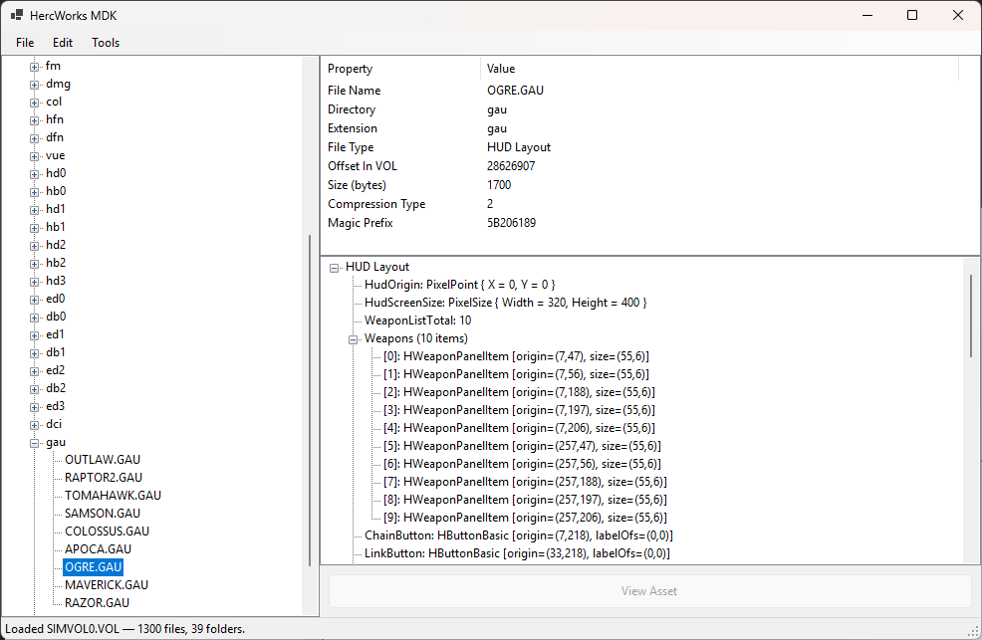The image size is (982, 640).
Task: Select MAVERICK.GAU in the file tree
Action: coord(107,585)
